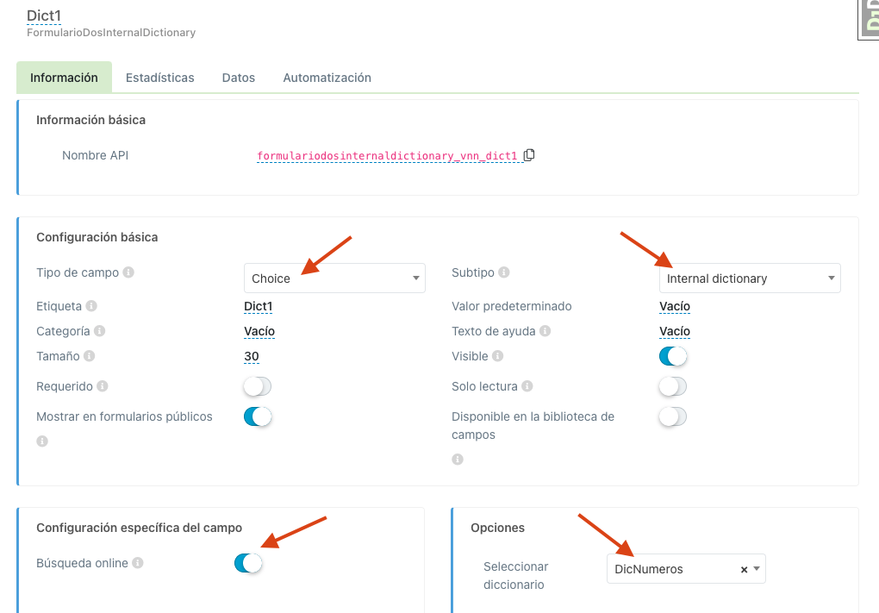This screenshot has width=879, height=613.
Task: Click info icon beside Texto de ayuda
Action: click(545, 331)
